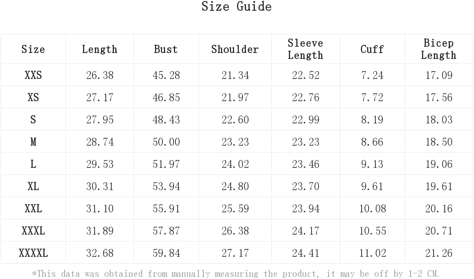This screenshot has height=279, width=474.
Task: Click shoulder value 24.02 for size L
Action: (x=235, y=164)
